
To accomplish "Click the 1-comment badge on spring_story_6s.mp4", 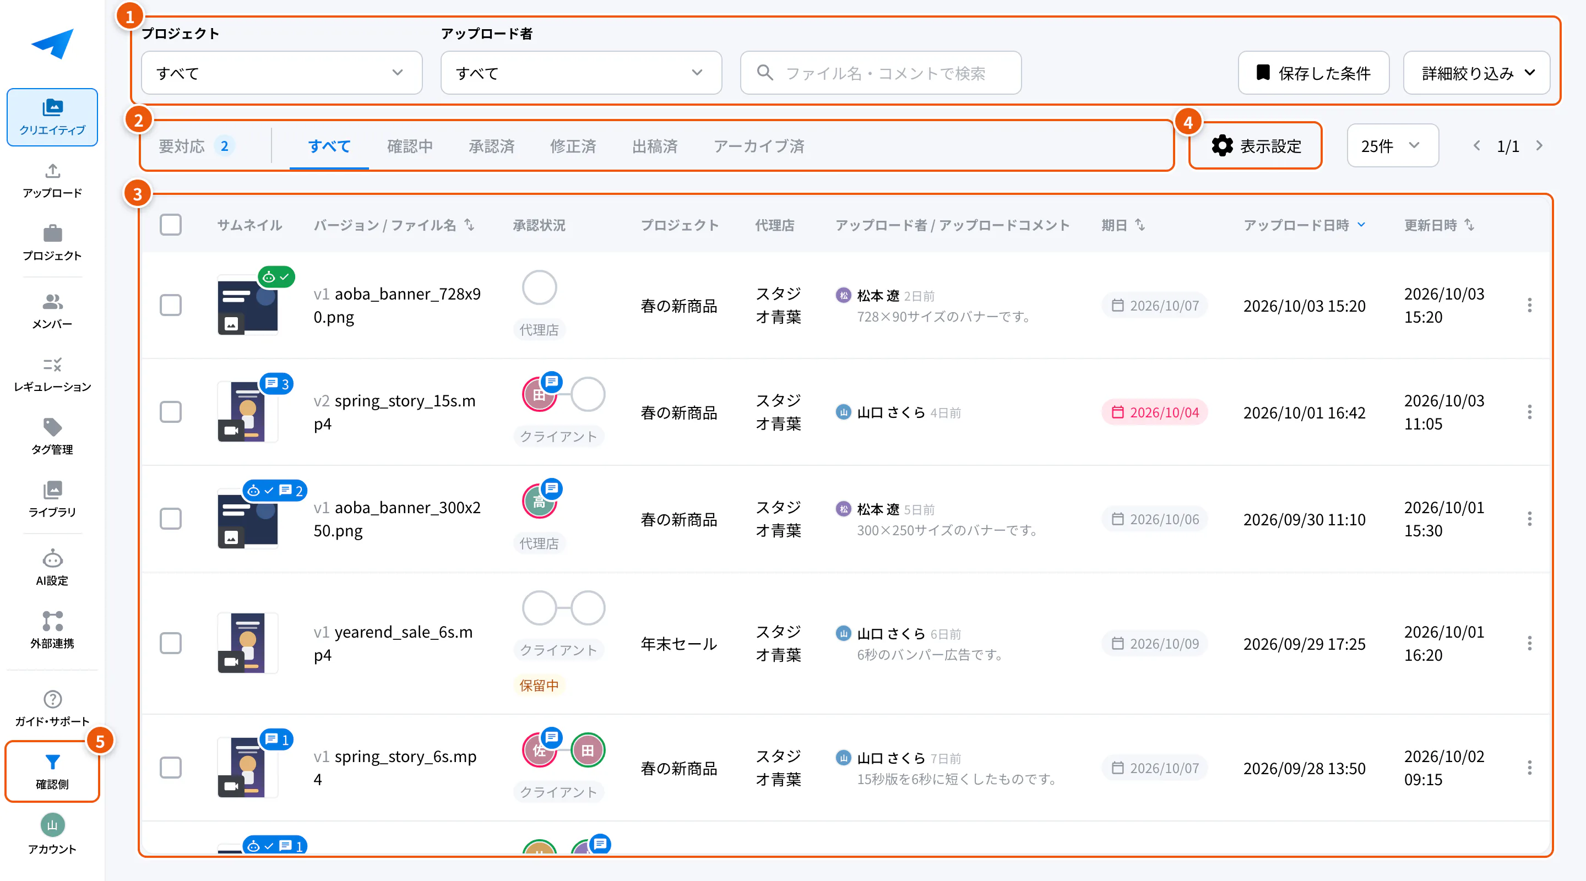I will coord(276,739).
